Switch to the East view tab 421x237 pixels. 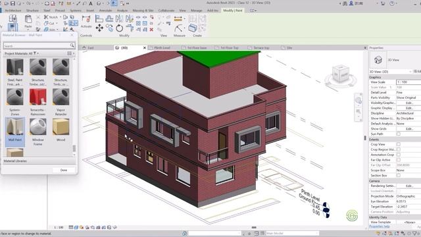(91, 48)
